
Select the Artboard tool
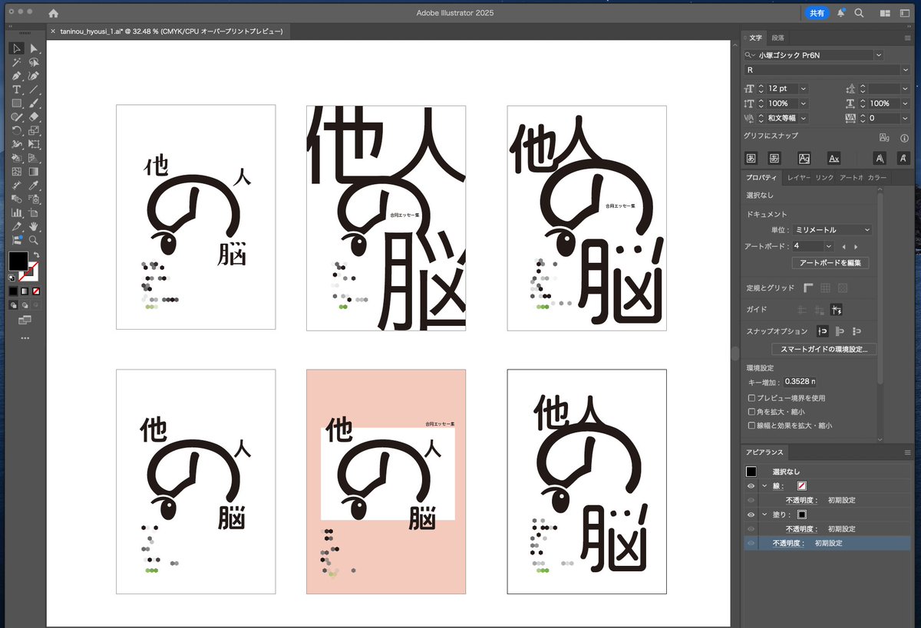[35, 213]
